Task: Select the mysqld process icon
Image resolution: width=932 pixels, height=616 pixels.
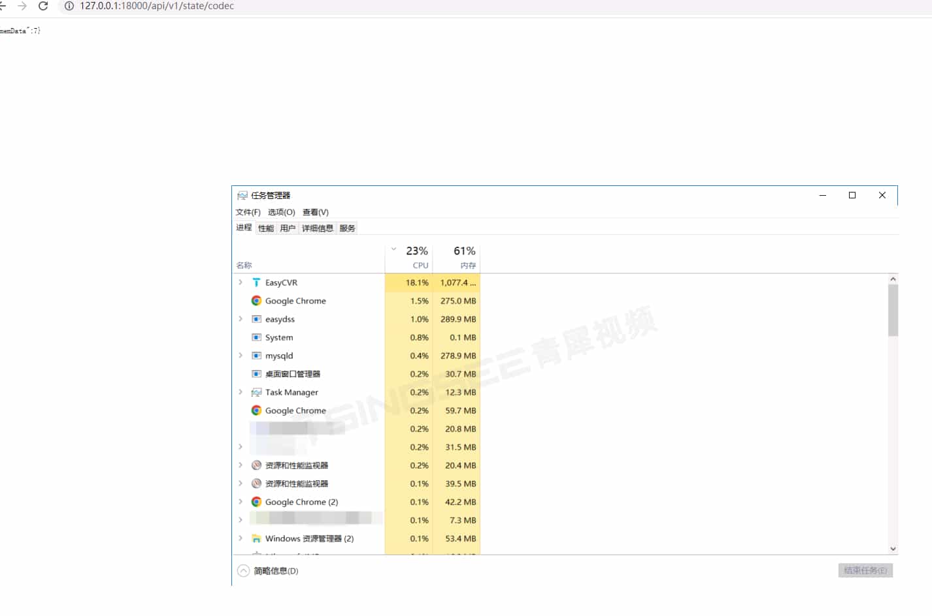Action: point(256,355)
